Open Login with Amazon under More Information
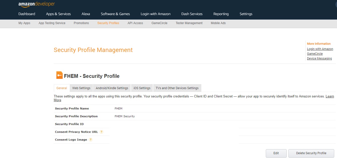Viewport: 337px width, 167px height. (320, 49)
